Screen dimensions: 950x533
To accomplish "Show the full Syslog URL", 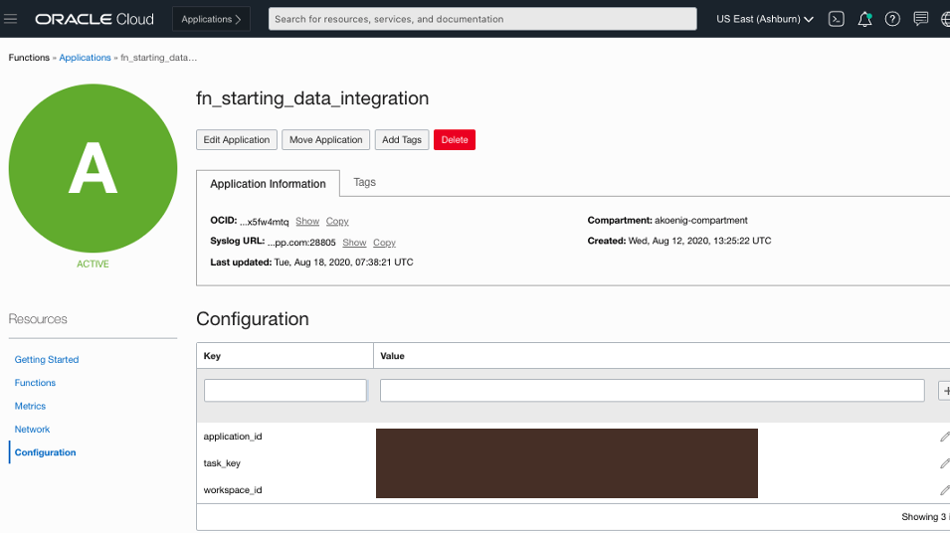I will coord(354,243).
